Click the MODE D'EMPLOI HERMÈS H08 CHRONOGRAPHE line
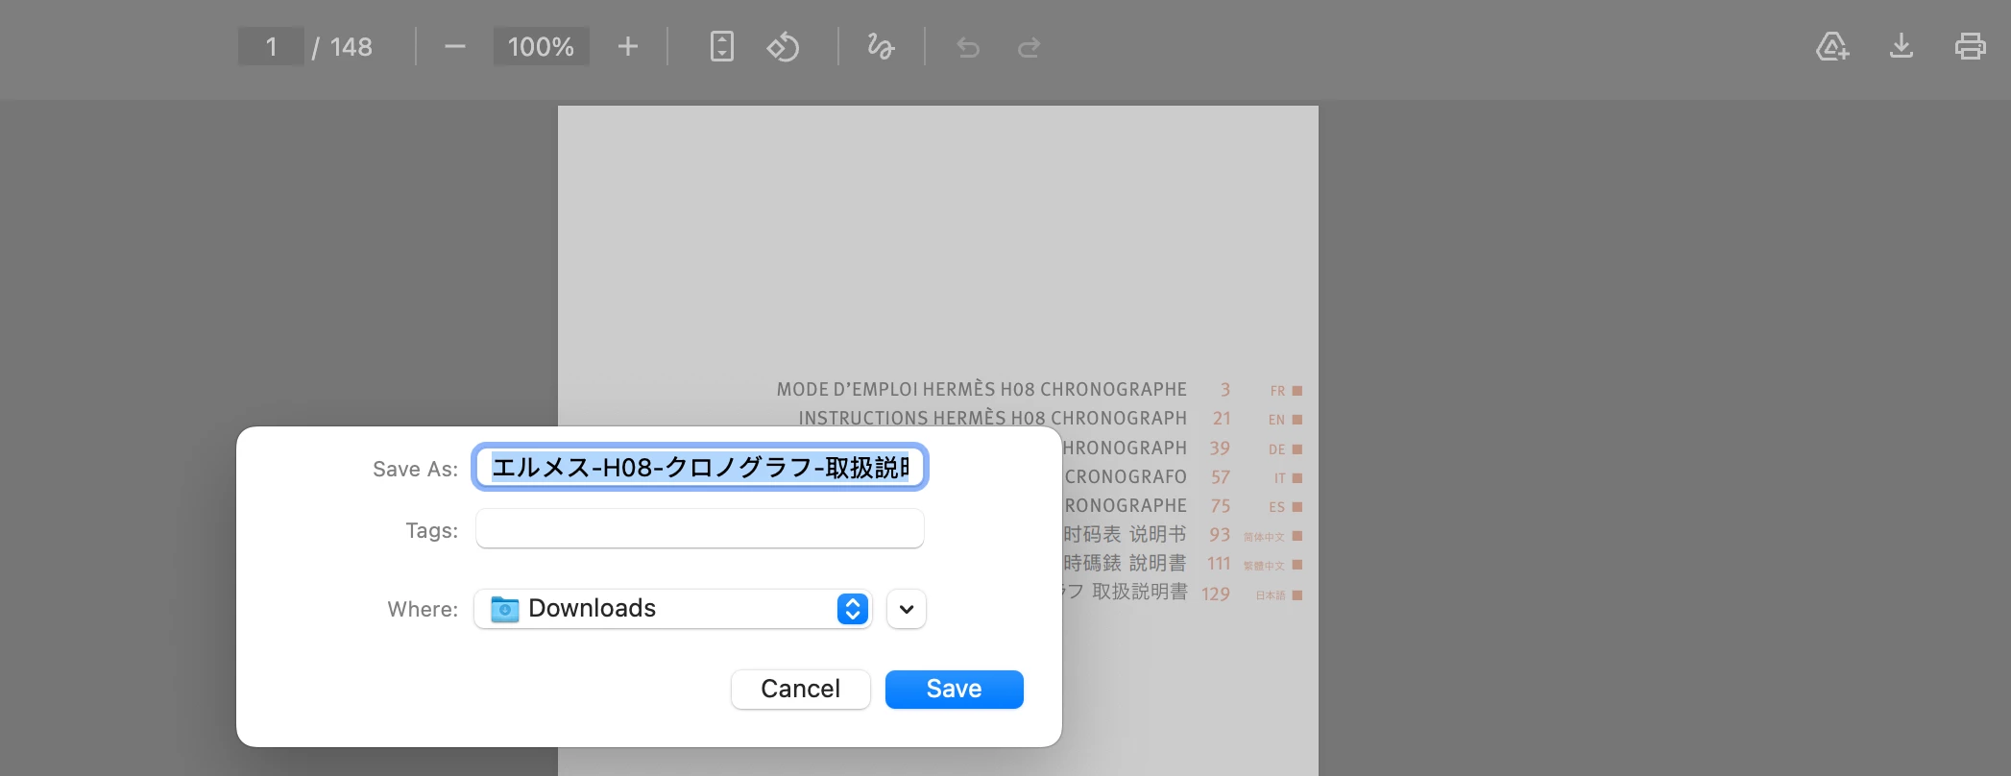This screenshot has height=776, width=2011. coord(981,389)
